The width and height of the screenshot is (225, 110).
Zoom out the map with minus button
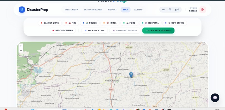point(21,51)
